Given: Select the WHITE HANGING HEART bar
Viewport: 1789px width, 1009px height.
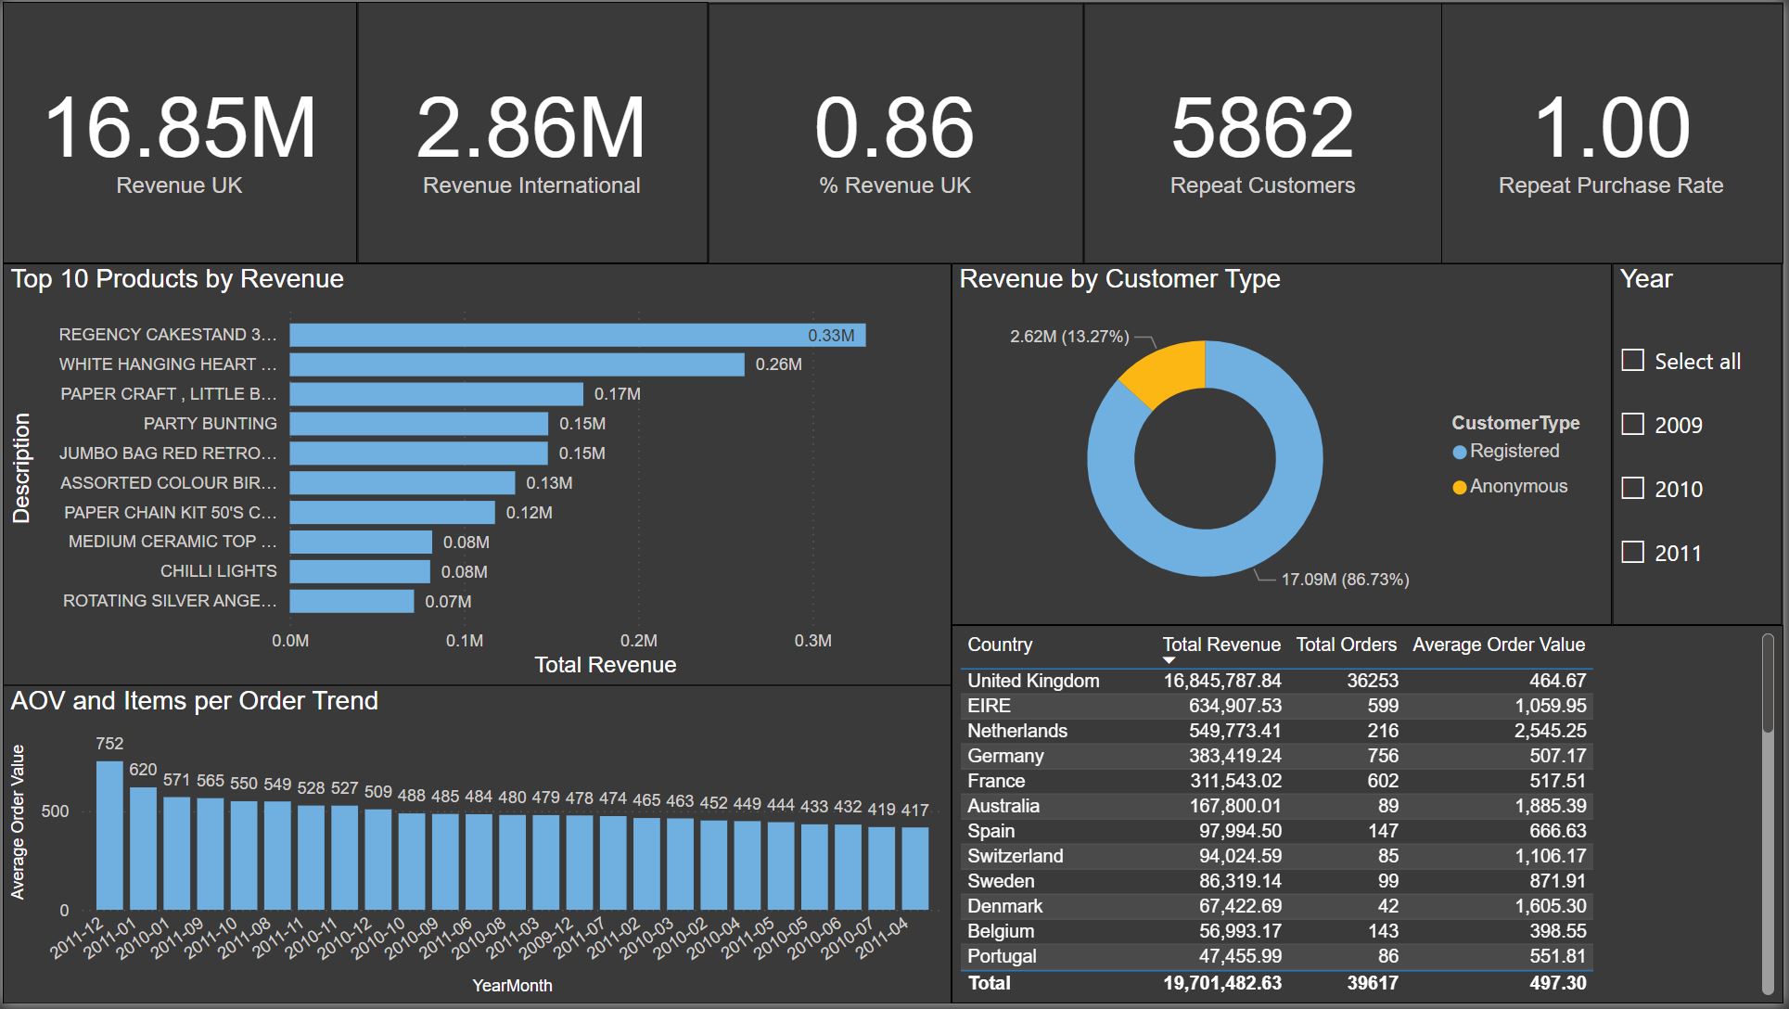Looking at the screenshot, I should click(x=517, y=364).
